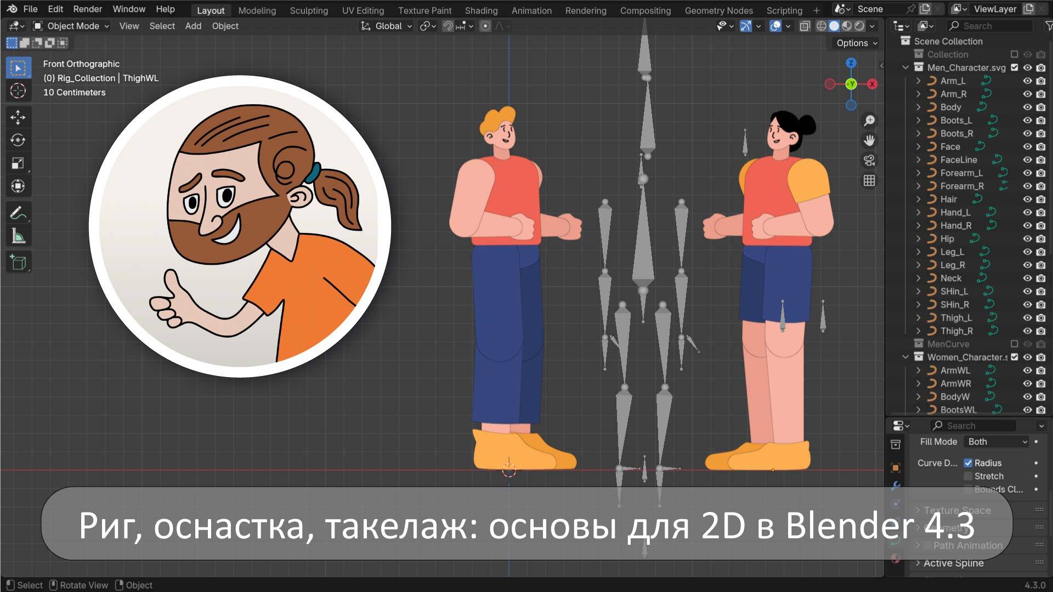
Task: Open Object Properties tab in Properties editor
Action: click(x=896, y=468)
